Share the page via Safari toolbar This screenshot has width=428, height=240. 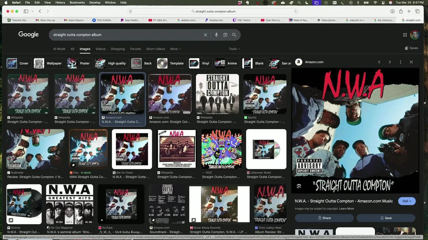click(401, 11)
